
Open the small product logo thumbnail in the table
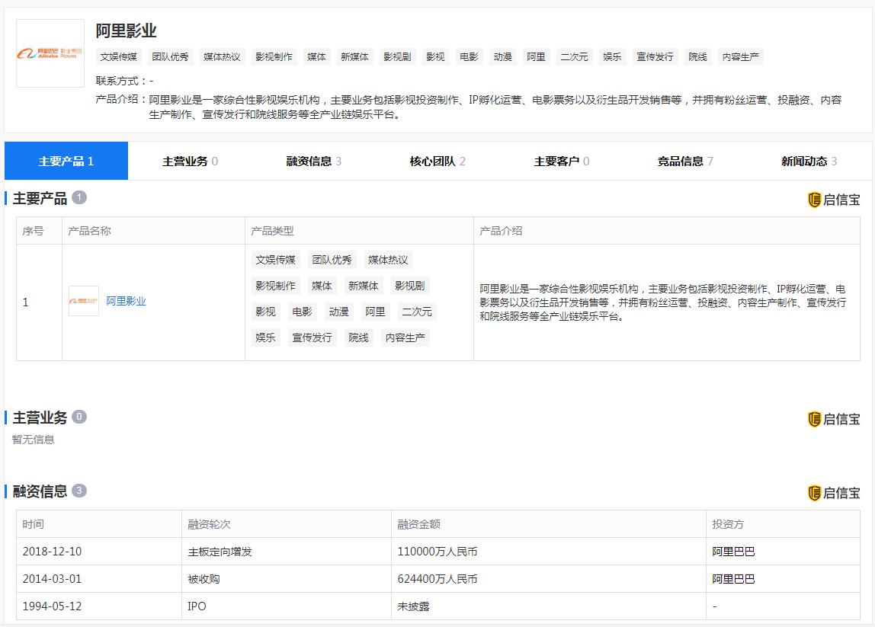click(84, 301)
